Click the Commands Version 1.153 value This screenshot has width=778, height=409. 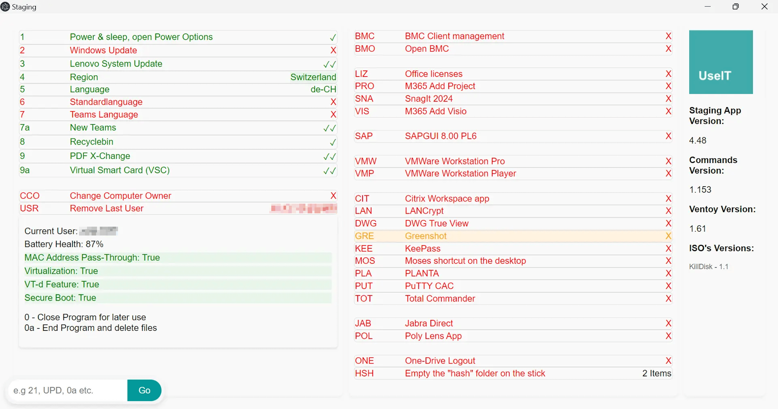(x=700, y=190)
